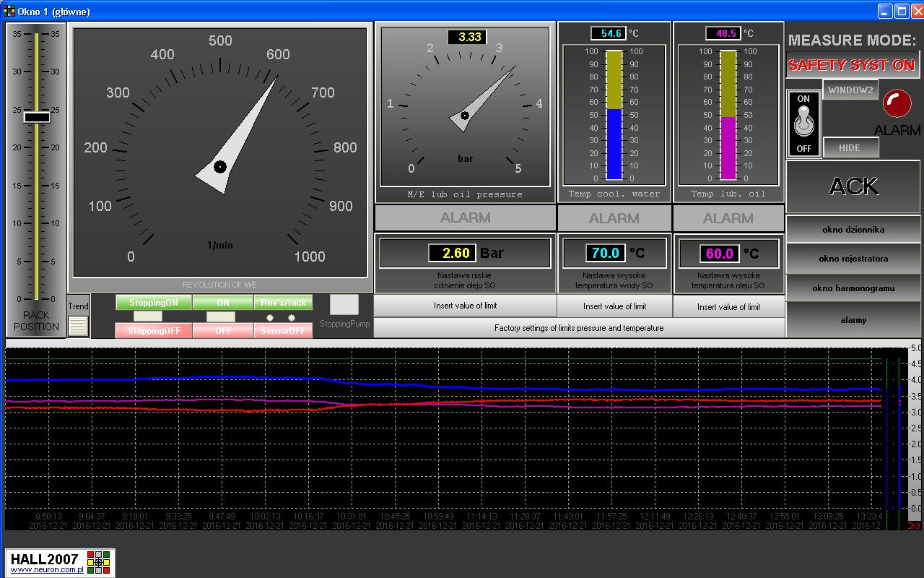Click the ALARM box under cooling water gauge

pyautogui.click(x=614, y=218)
